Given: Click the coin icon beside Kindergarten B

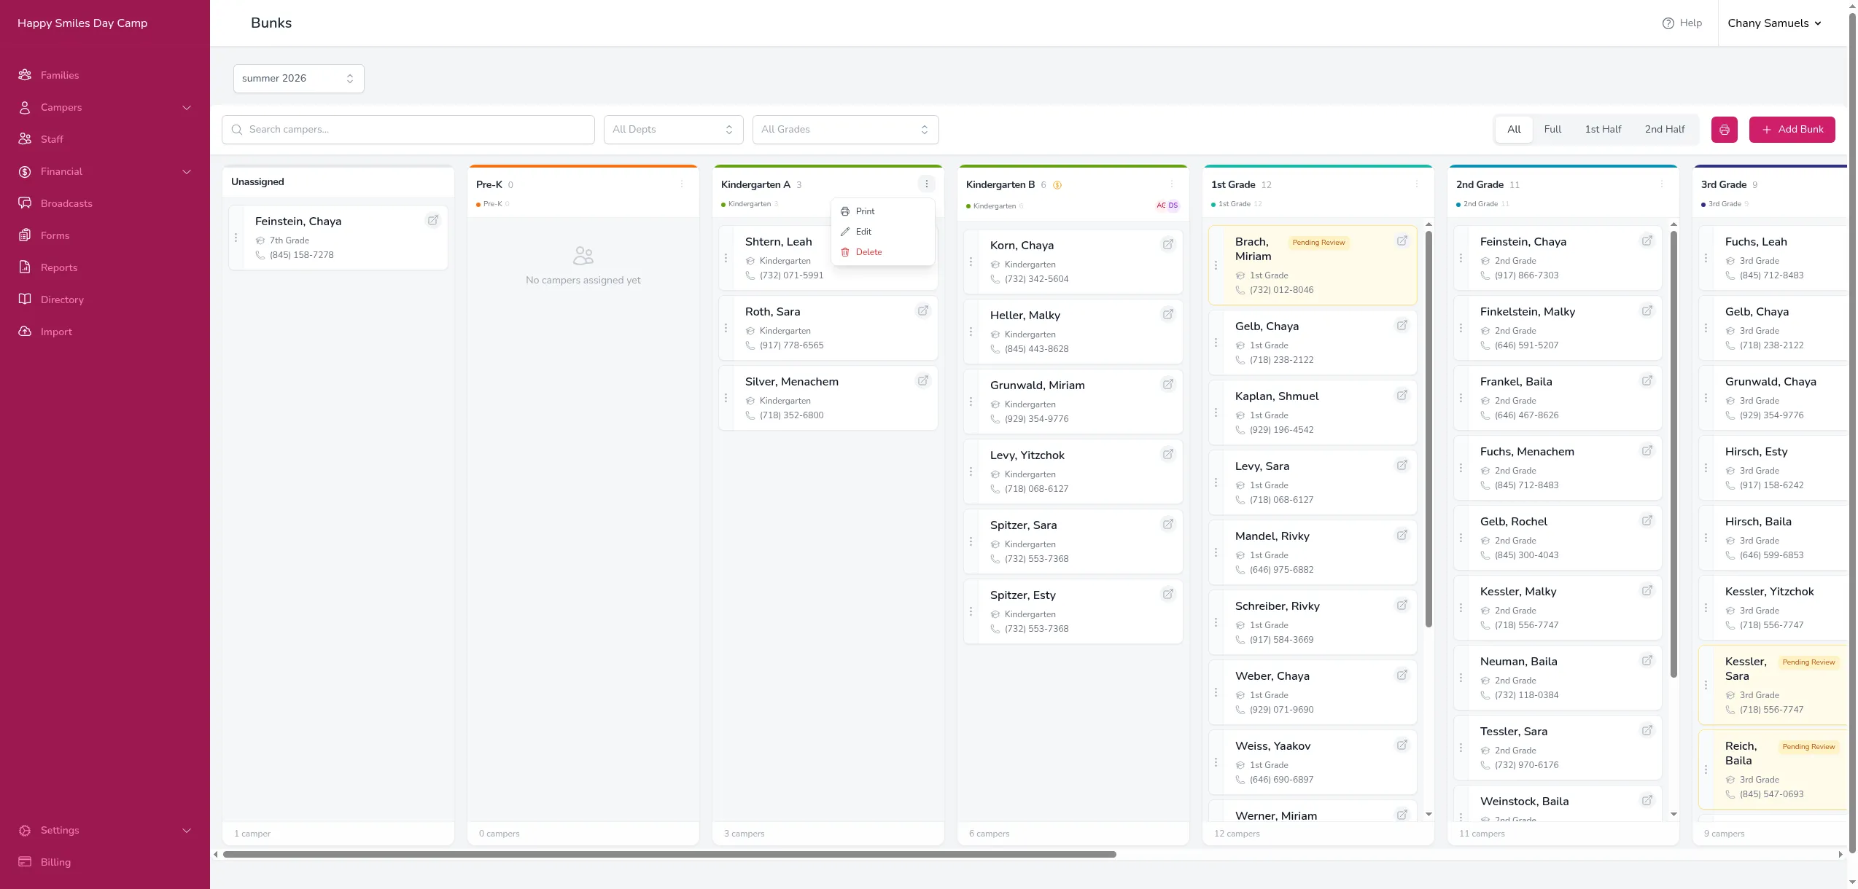Looking at the screenshot, I should (1057, 185).
